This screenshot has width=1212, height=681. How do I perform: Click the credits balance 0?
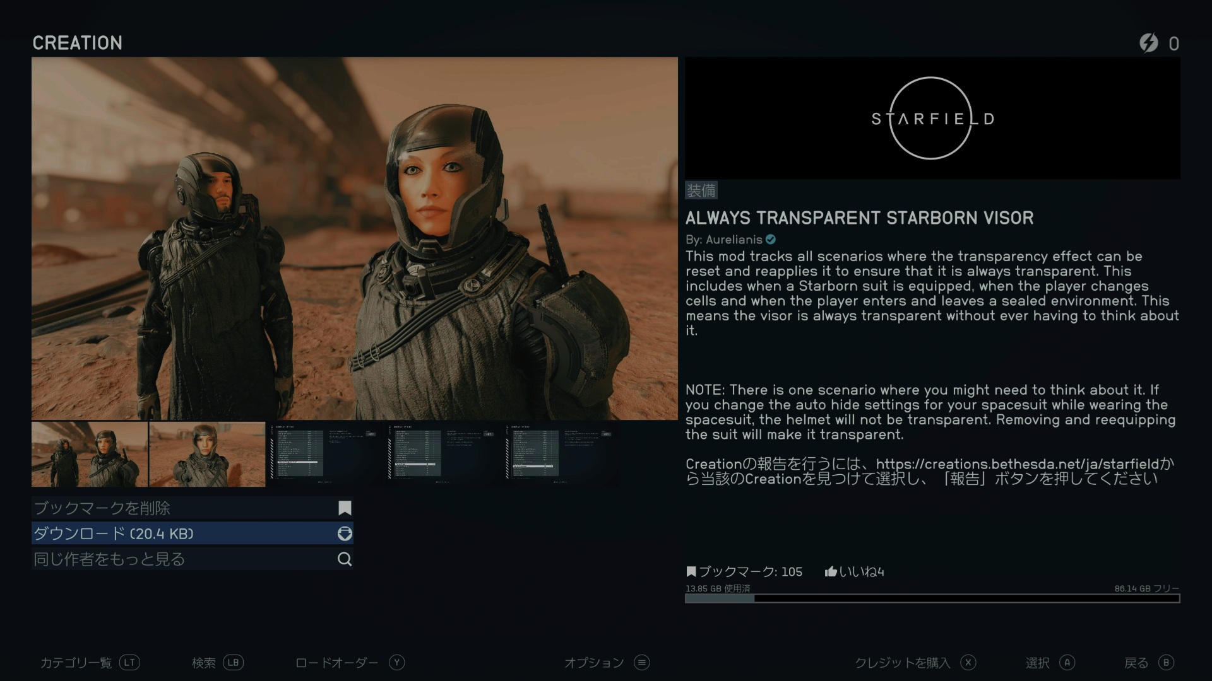point(1173,44)
